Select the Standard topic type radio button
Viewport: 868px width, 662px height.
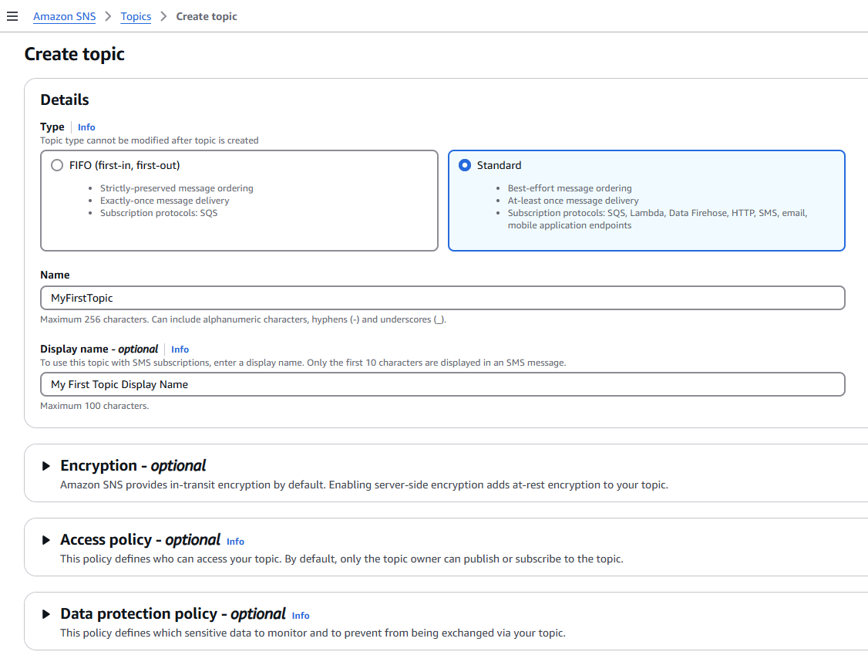(x=465, y=165)
